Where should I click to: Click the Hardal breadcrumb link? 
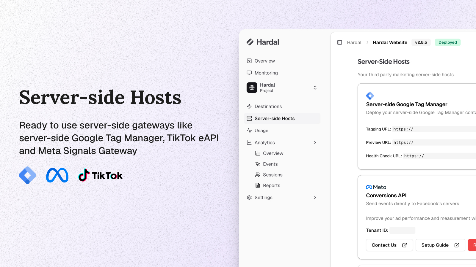[x=354, y=42]
